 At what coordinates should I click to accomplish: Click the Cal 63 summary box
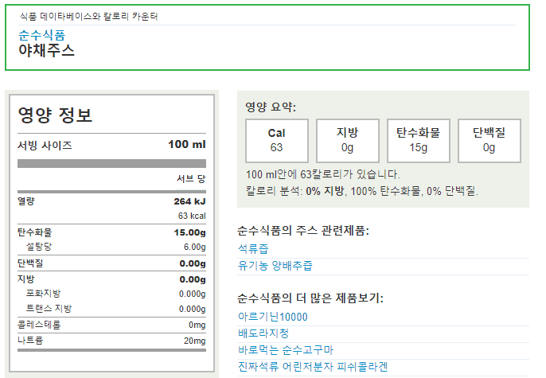(277, 141)
